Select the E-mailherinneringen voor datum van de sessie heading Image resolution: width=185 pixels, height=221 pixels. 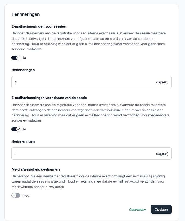coord(49,98)
